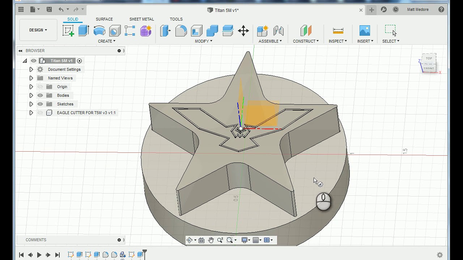
Task: Click the TOP face of the view cube
Action: tap(429, 58)
